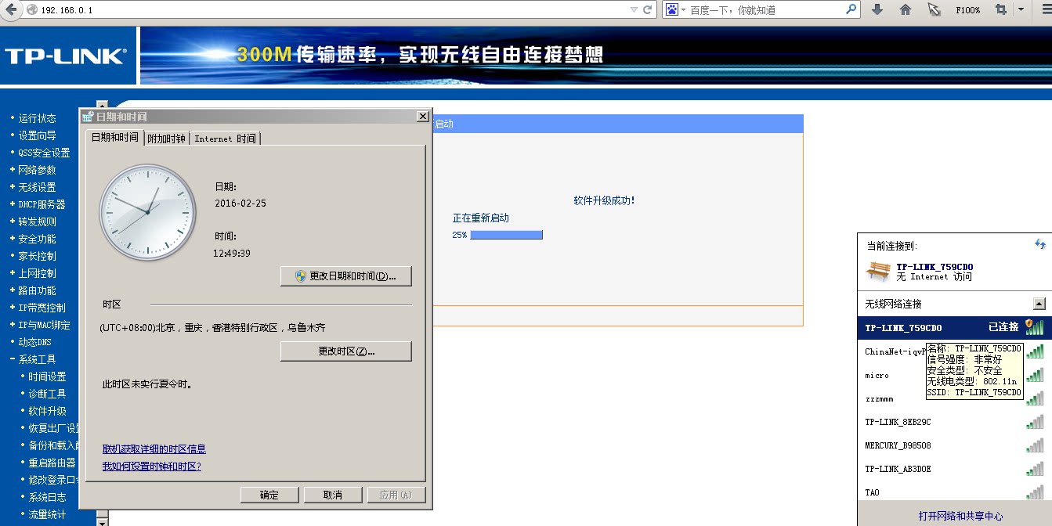
Task: Select the TP-LINK_8EB29C wireless network
Action: tap(955, 422)
